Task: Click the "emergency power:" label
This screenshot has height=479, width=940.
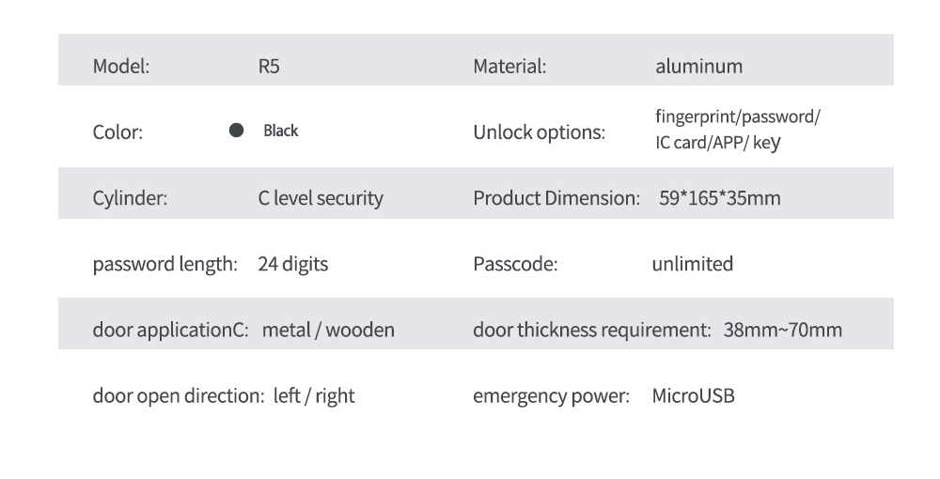Action: click(x=550, y=396)
